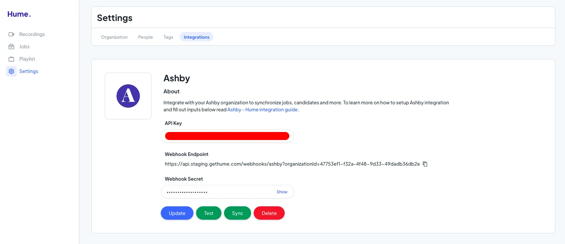This screenshot has width=565, height=244.
Task: Click the Jobs briefcase icon
Action: [x=11, y=47]
